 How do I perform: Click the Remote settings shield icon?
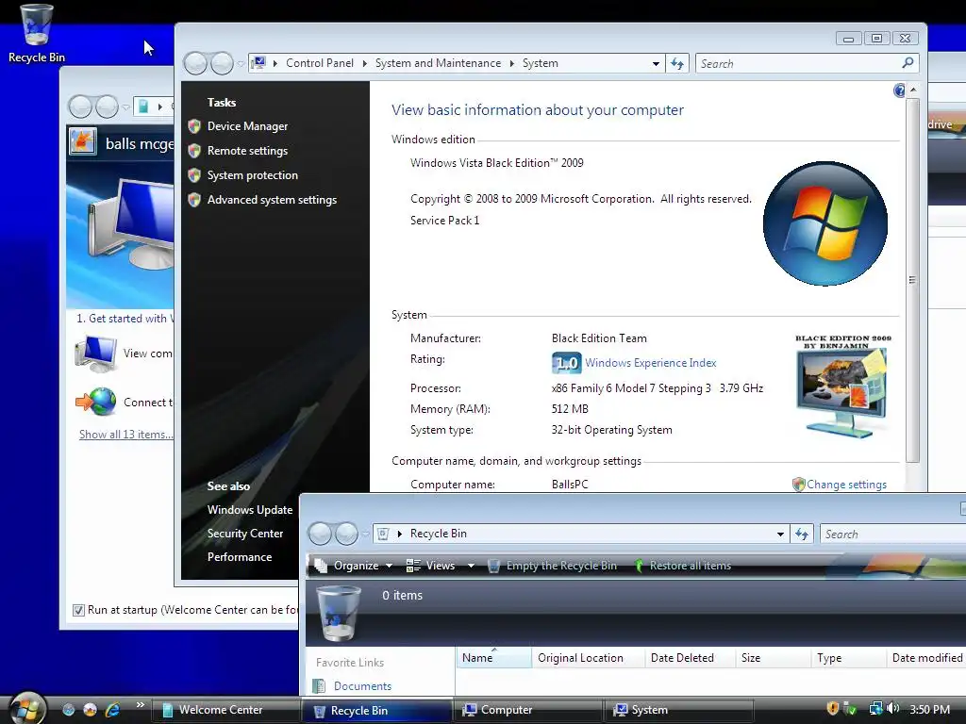coord(194,151)
